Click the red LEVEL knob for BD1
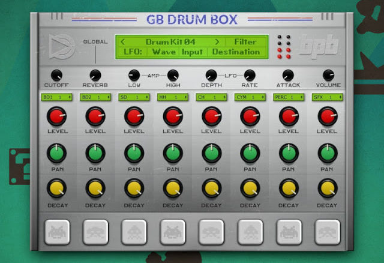 coord(56,116)
